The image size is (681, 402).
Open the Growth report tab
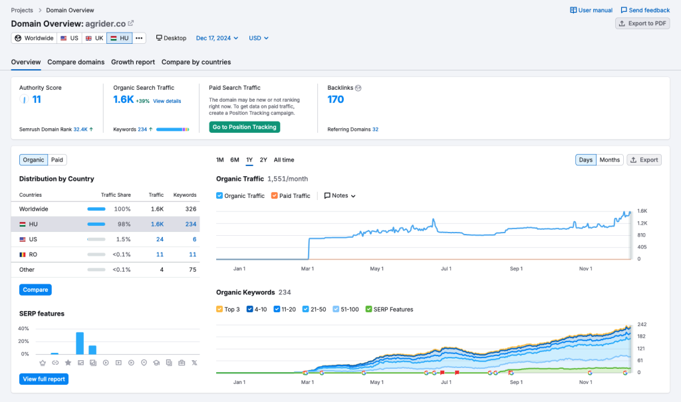coord(133,62)
